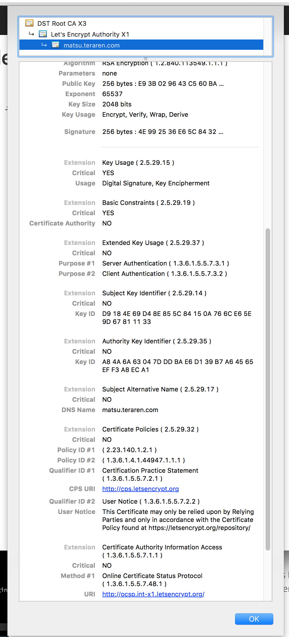Click the split divider handle below certificate chain

pos(146,58)
